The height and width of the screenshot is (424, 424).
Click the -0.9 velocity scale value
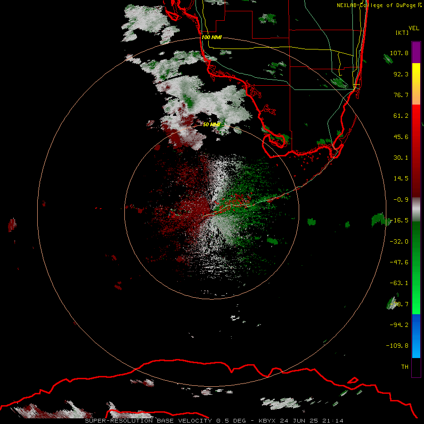(x=401, y=200)
